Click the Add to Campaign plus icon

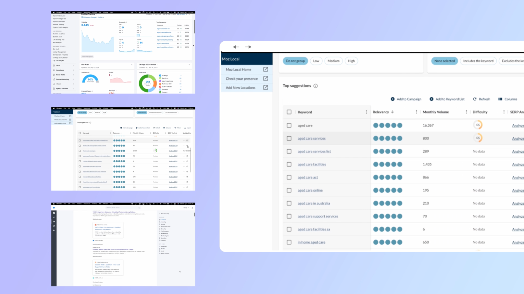tap(393, 99)
